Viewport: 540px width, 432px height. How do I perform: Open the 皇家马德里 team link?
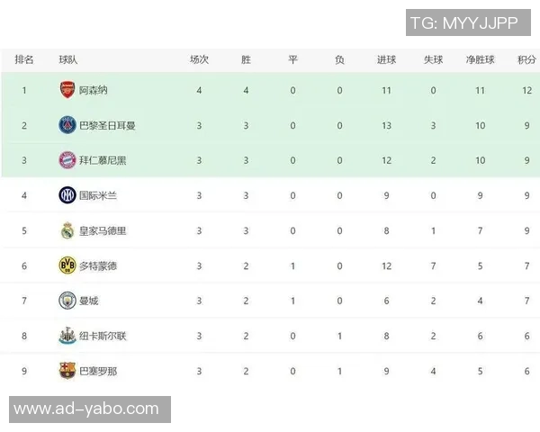(x=103, y=230)
